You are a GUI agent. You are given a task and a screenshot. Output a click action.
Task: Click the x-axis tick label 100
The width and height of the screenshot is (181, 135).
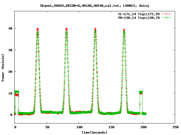click(79, 127)
